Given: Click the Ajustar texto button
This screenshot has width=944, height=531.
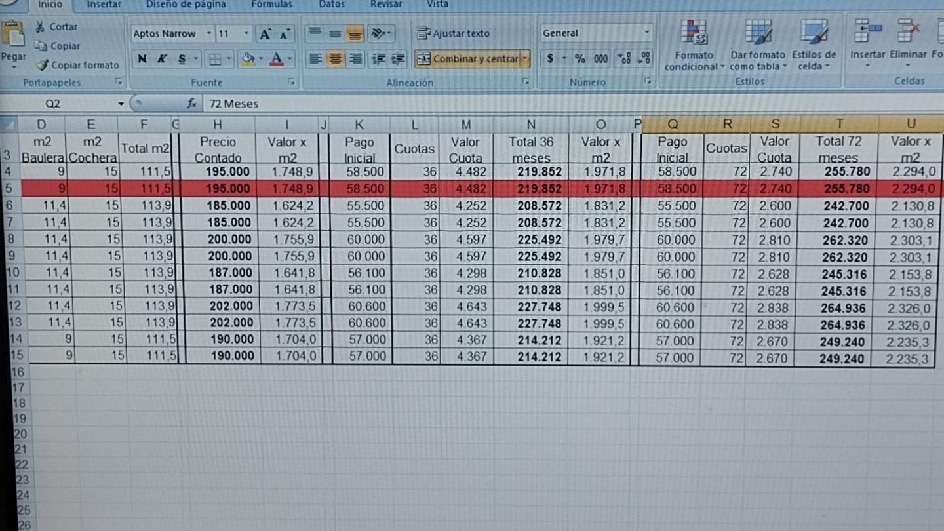Looking at the screenshot, I should point(454,33).
